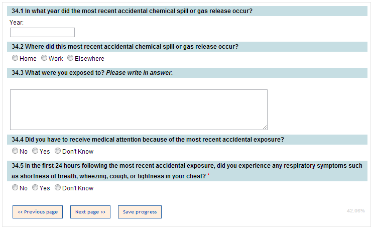This screenshot has height=229, width=373.
Task: Select Home as the spill location
Action: pos(16,58)
